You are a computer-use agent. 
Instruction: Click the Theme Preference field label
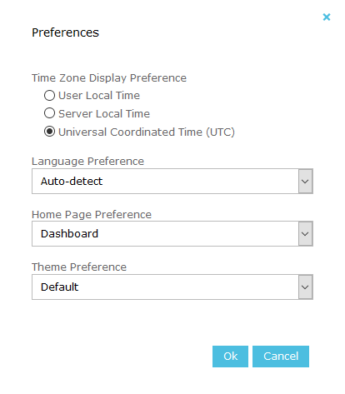[x=79, y=267]
